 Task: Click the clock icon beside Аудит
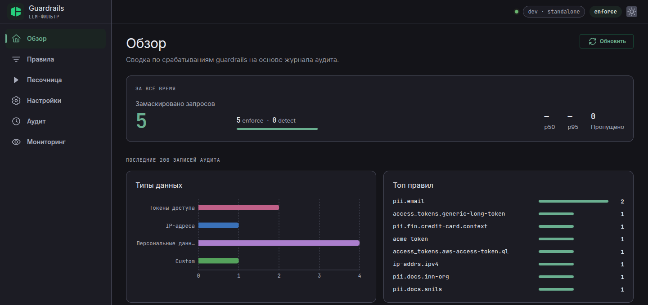[16, 121]
